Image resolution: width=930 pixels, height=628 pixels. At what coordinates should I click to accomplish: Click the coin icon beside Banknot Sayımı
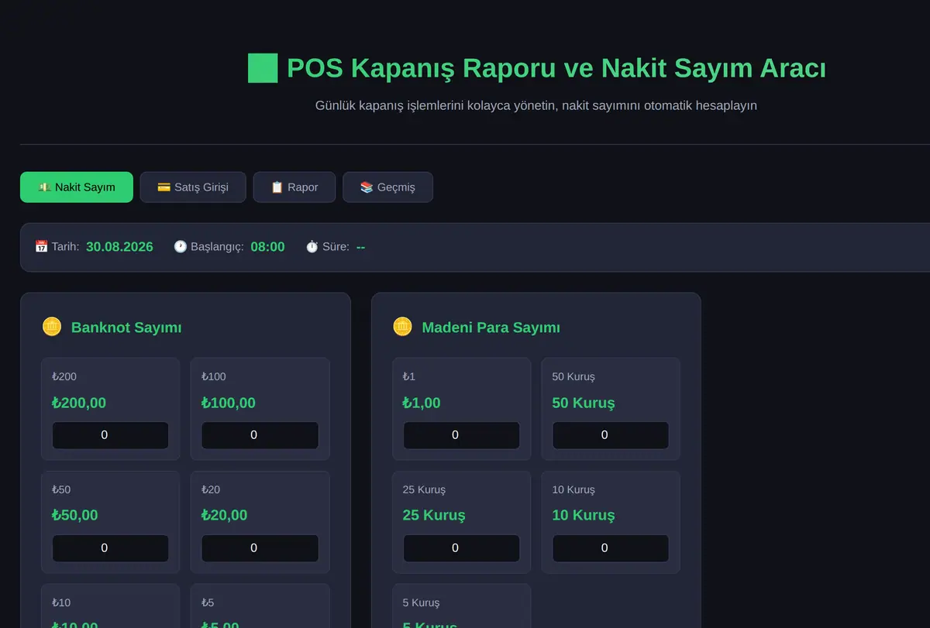pos(51,327)
